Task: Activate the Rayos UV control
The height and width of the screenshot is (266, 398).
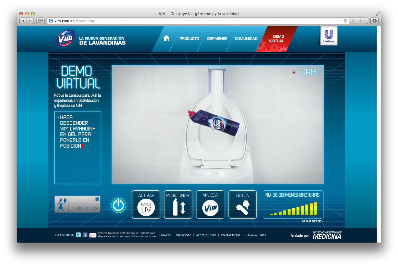Action: tap(146, 204)
